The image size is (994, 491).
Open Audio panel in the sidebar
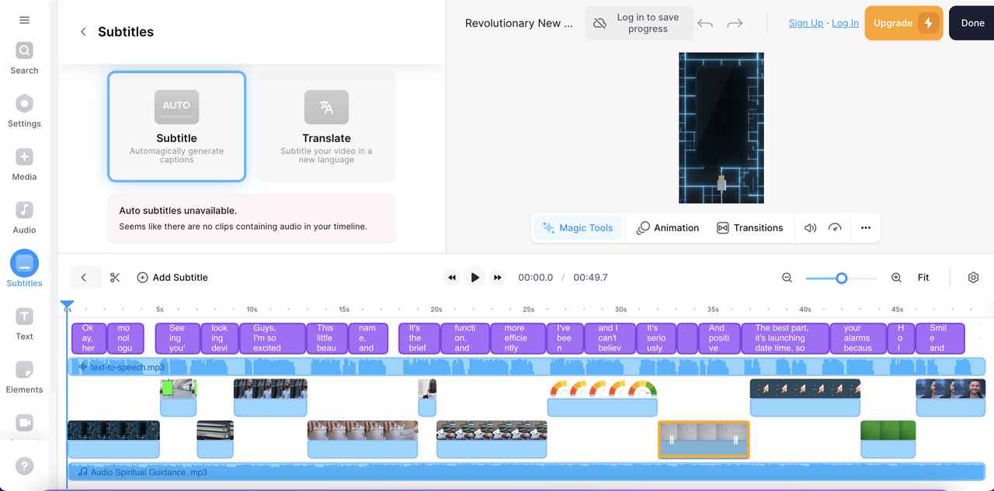click(24, 218)
